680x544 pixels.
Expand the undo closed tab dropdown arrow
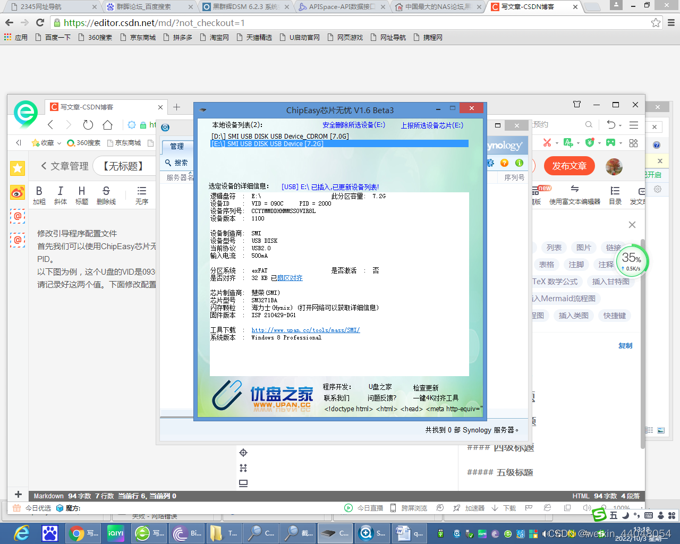pyautogui.click(x=620, y=126)
